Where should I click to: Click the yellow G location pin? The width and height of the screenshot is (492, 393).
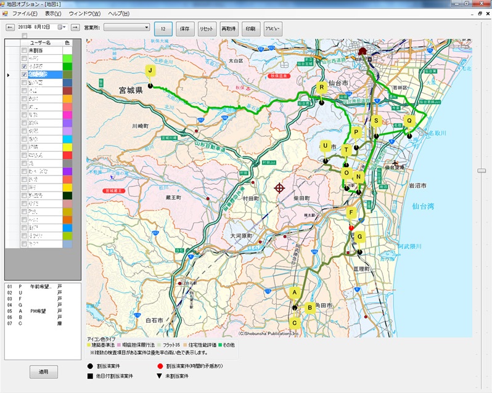click(359, 237)
